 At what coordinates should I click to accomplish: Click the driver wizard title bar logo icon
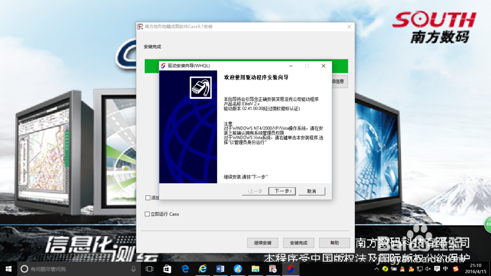tap(163, 66)
